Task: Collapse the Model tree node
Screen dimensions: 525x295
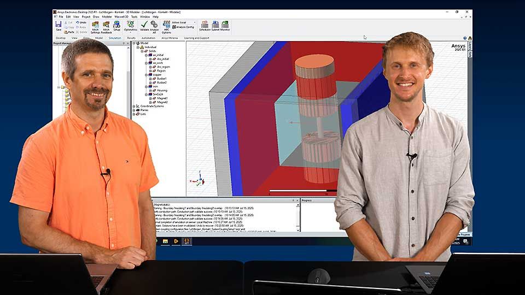Action: click(x=135, y=43)
